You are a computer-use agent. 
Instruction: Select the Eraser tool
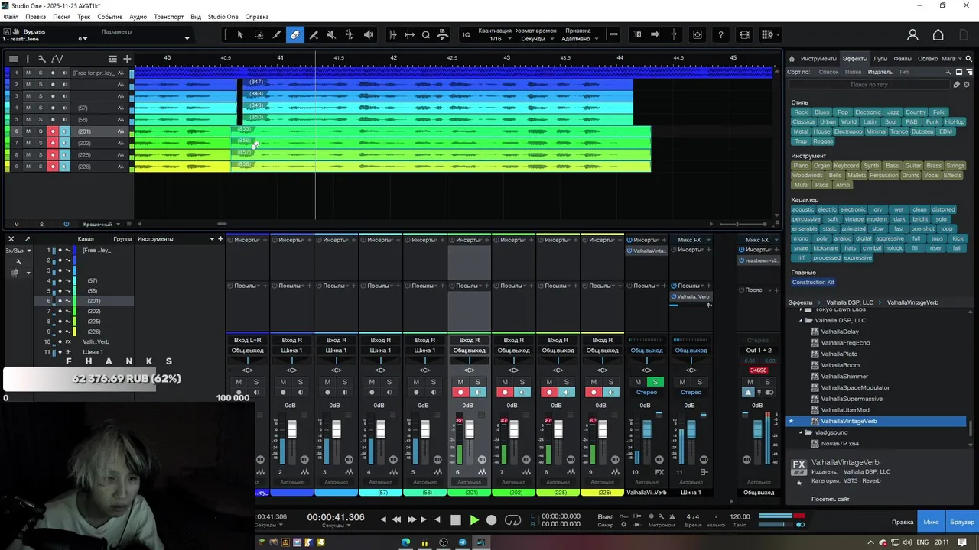coord(295,34)
